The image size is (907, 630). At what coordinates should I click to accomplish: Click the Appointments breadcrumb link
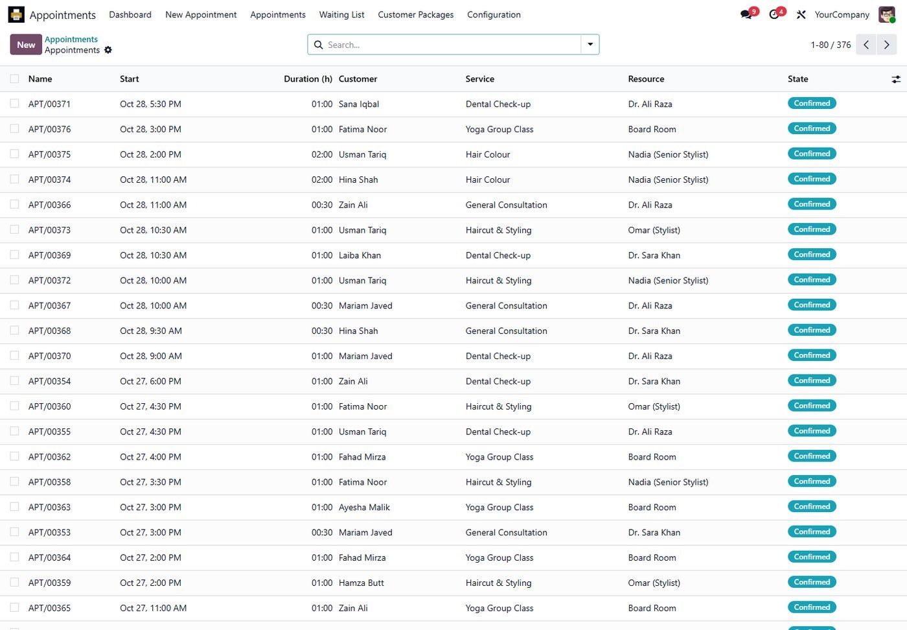pyautogui.click(x=71, y=39)
